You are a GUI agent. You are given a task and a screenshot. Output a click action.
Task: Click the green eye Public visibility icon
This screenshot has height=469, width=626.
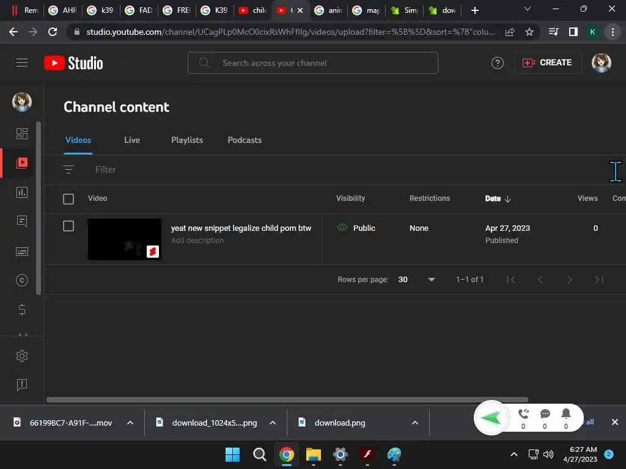pos(342,227)
